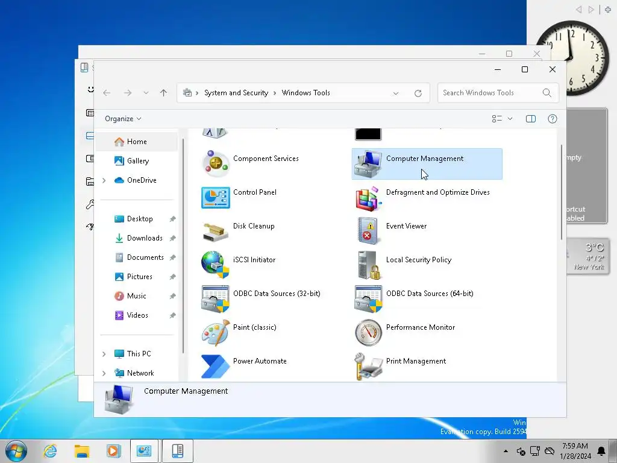617x463 pixels.
Task: Select Home in the navigation pane
Action: click(x=137, y=142)
